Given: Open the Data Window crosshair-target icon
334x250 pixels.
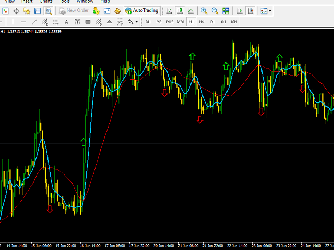Looking at the screenshot, I should pos(16,11).
